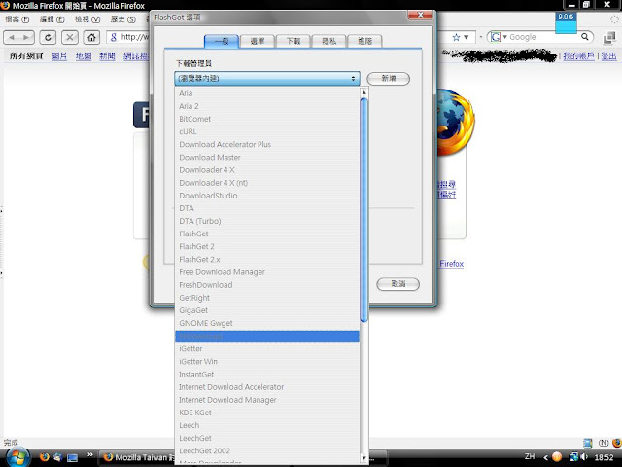Open the 檔案 (F) menu
Viewport: 622px width, 467px height.
point(17,19)
